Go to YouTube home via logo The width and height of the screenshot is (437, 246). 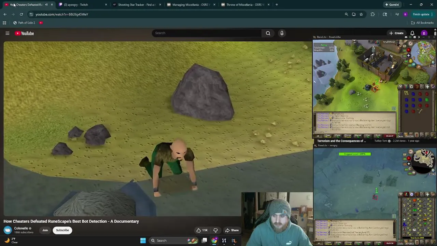(24, 33)
